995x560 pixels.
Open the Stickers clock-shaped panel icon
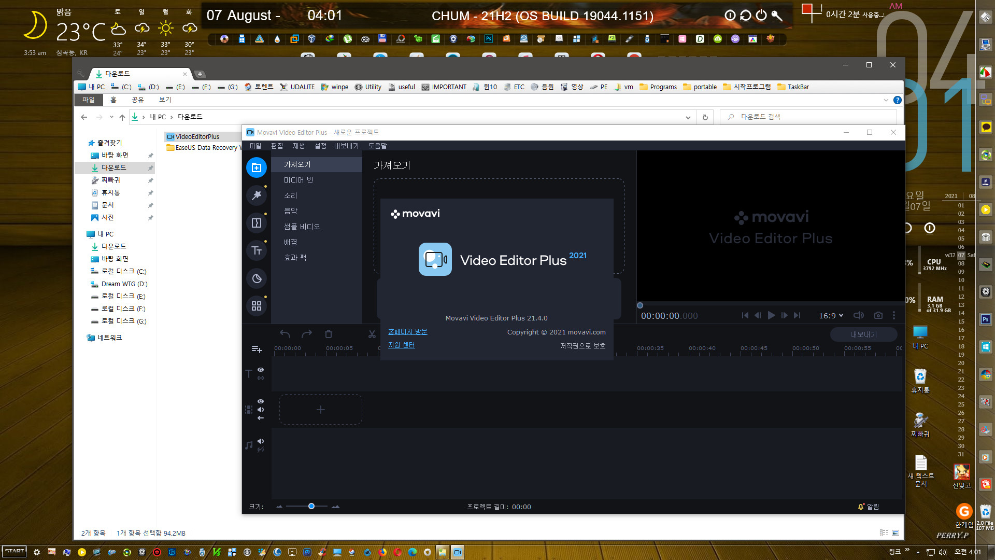point(256,278)
